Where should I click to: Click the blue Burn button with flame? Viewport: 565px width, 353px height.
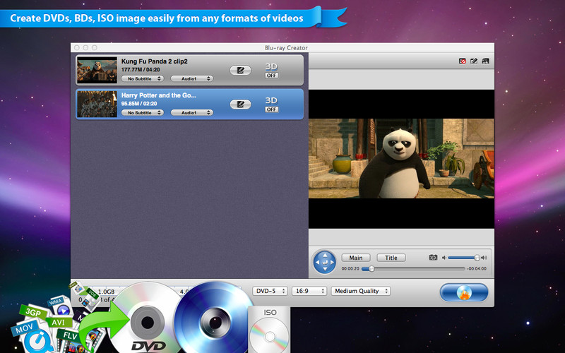464,292
